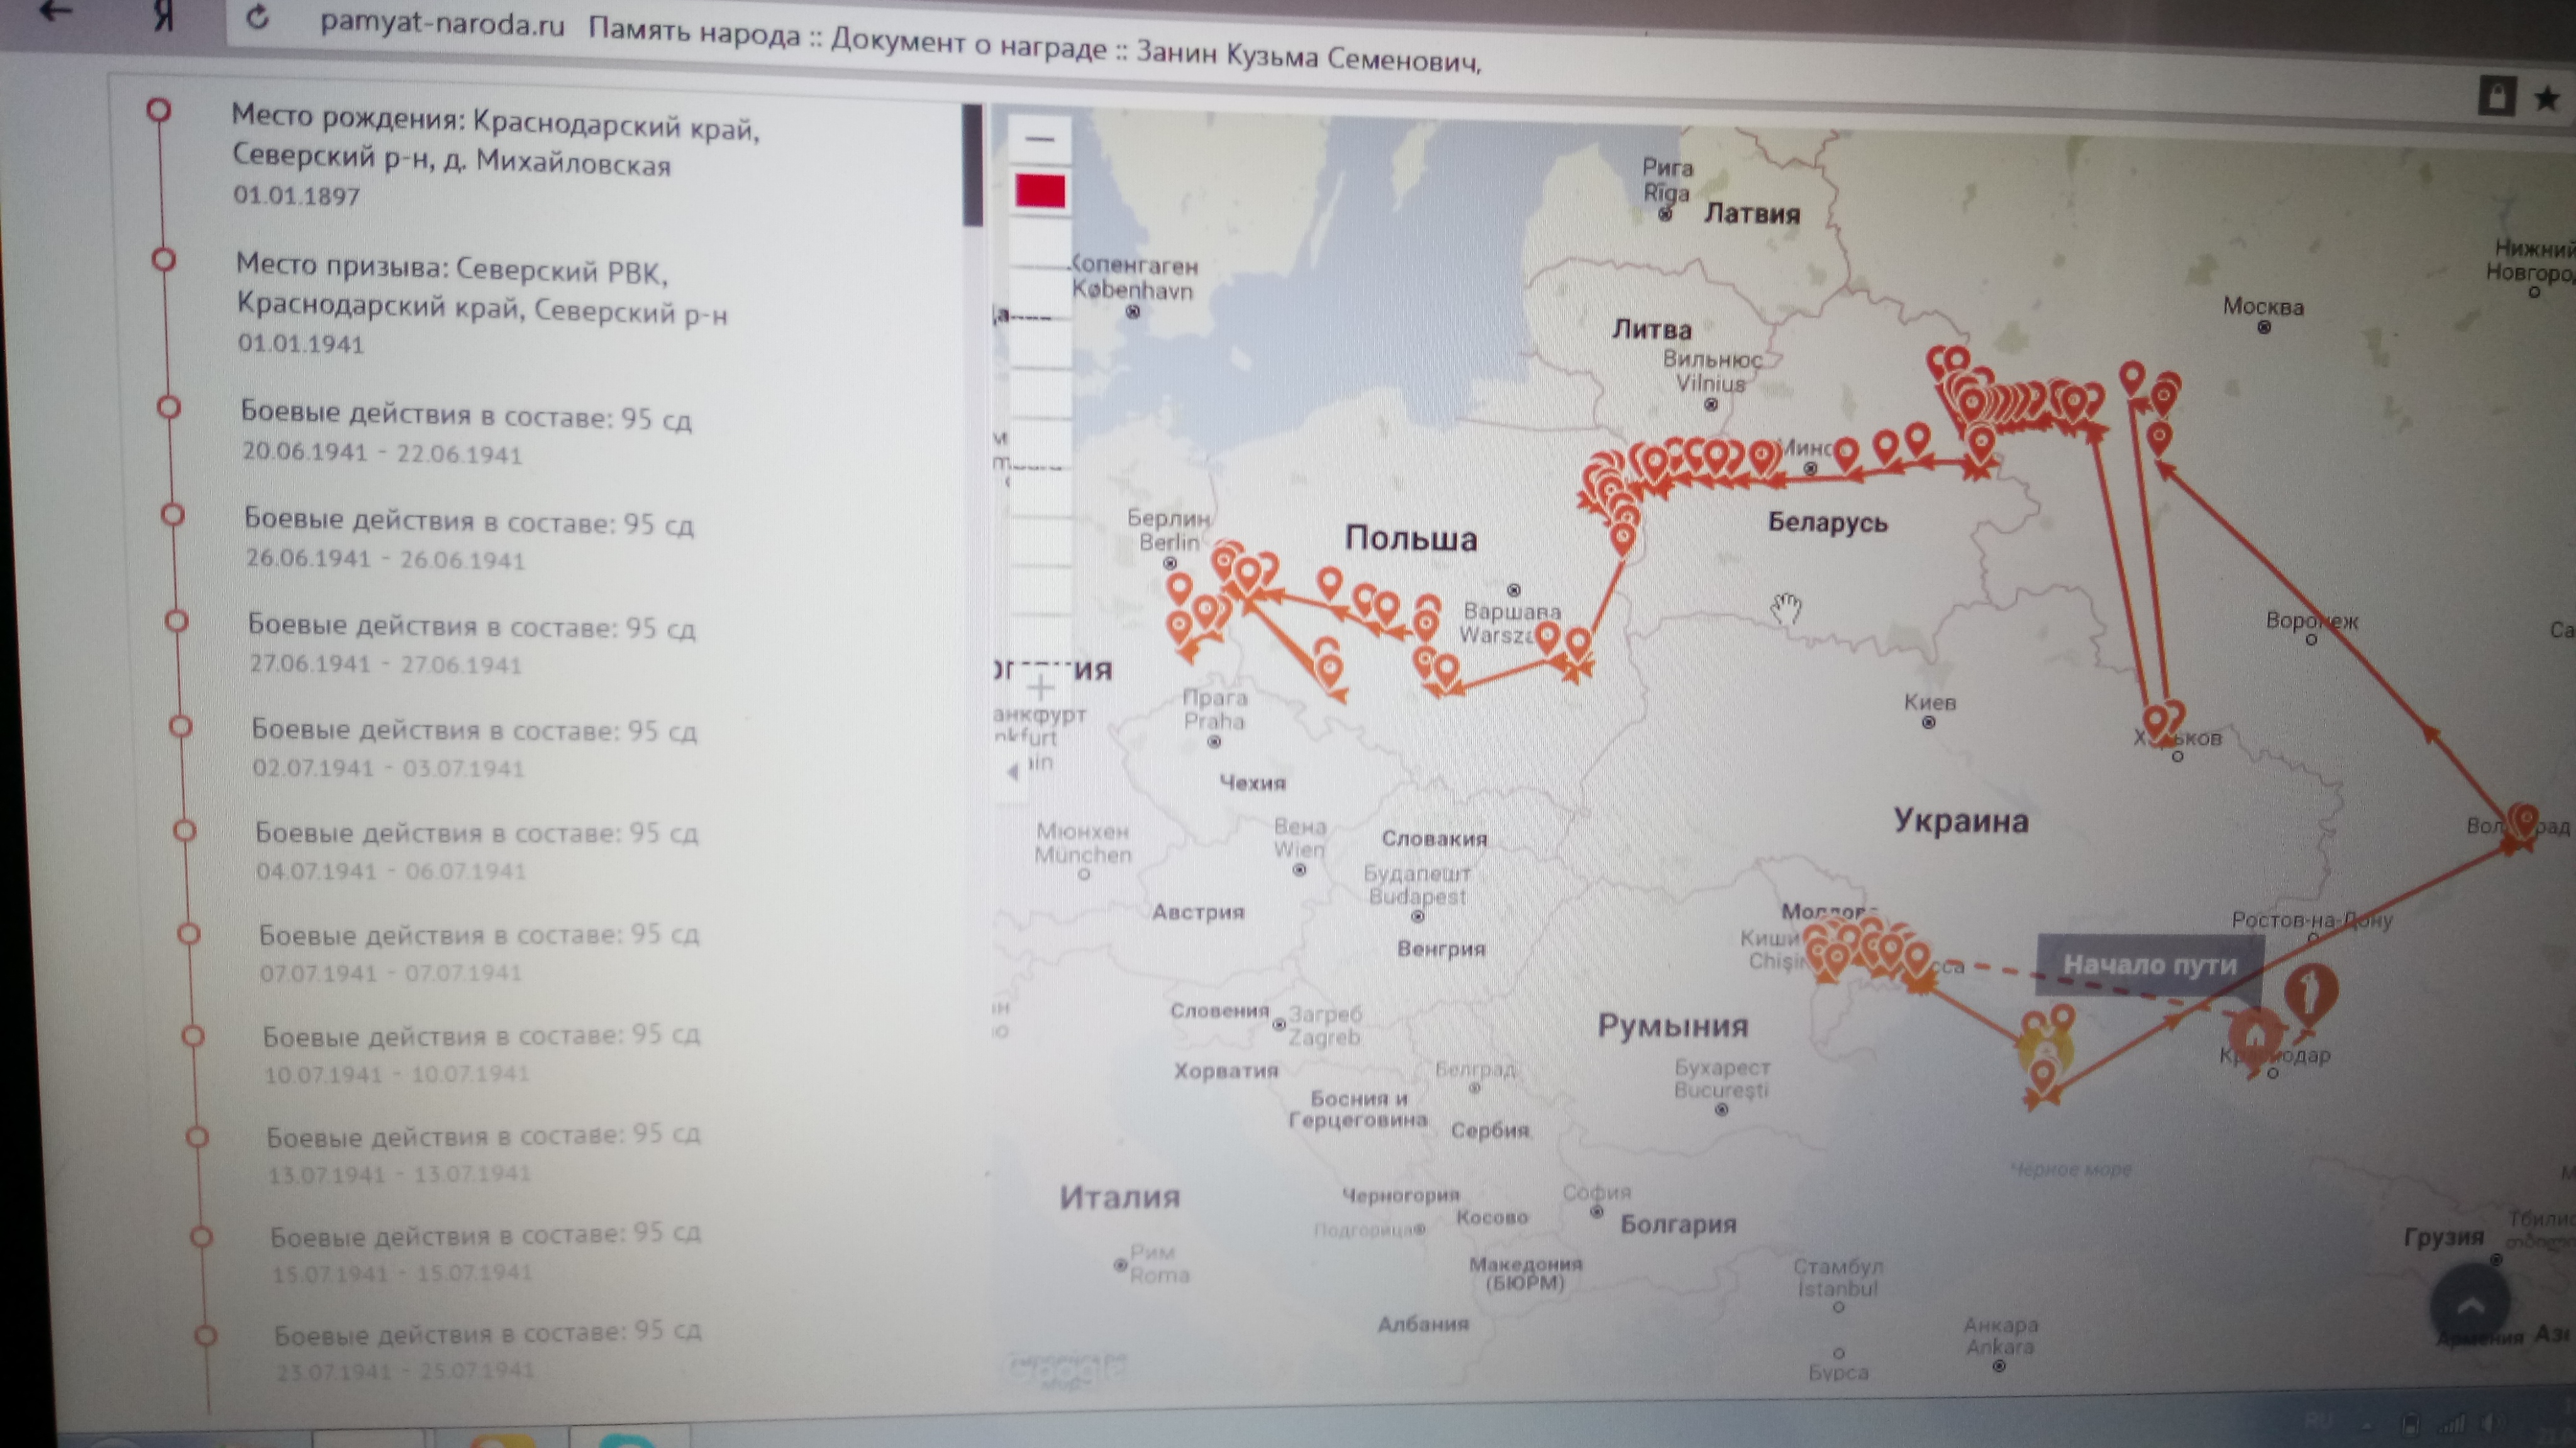The image size is (2576, 1448).
Task: Click the red zoom-level slider handle
Action: (1040, 190)
